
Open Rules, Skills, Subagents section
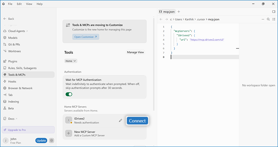[28, 68]
